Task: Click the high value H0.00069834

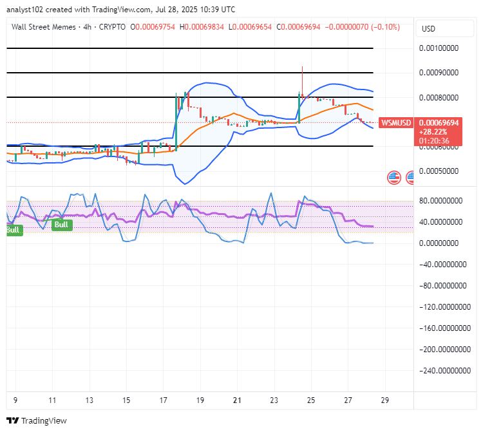Action: point(202,27)
